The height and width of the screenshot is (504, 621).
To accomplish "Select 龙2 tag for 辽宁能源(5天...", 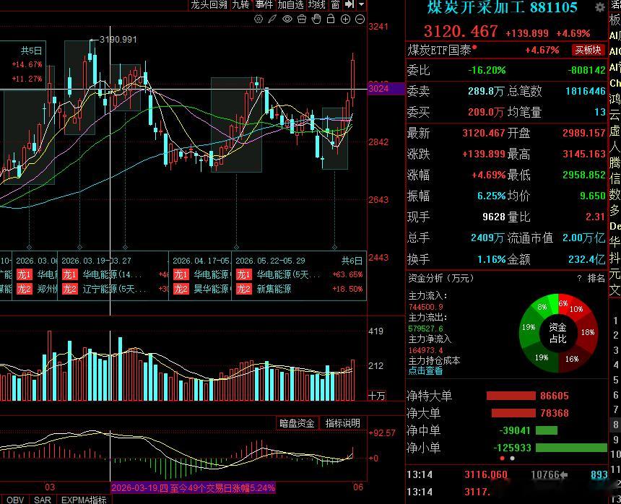I will 70,289.
